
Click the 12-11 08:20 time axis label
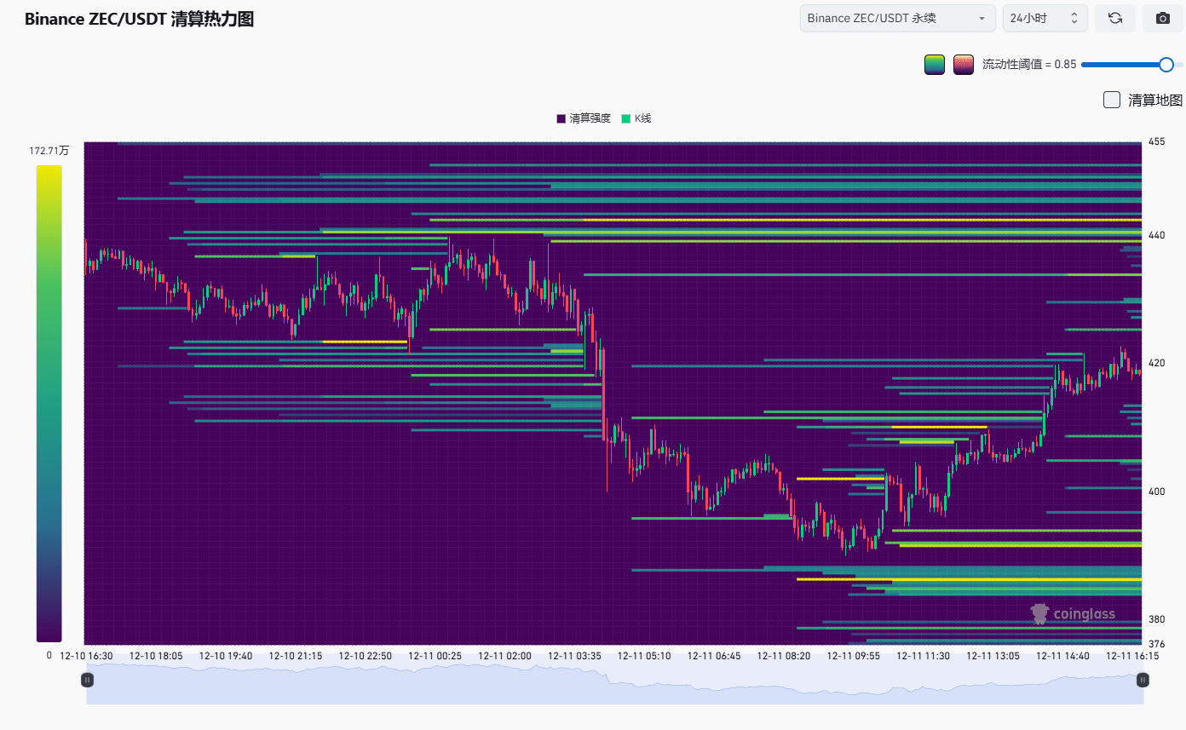(784, 656)
